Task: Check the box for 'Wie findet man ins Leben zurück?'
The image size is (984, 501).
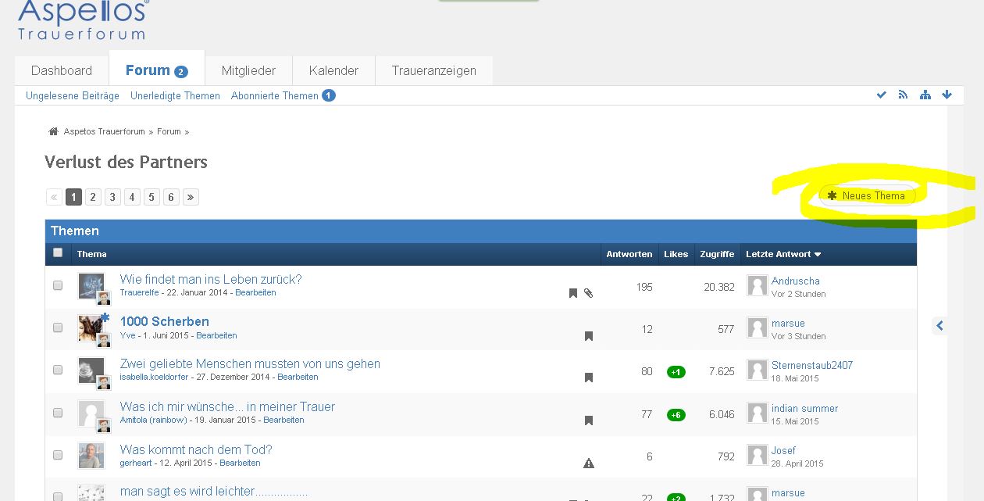Action: 58,286
